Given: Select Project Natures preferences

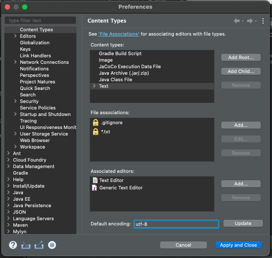Looking at the screenshot, I should tap(37, 82).
